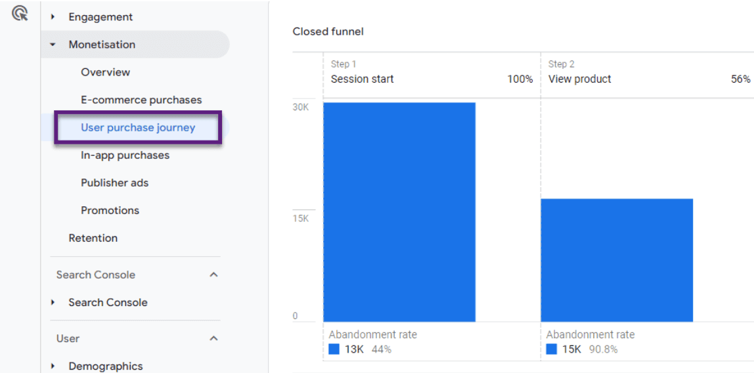
Task: Click the Session start funnel bar
Action: (399, 212)
